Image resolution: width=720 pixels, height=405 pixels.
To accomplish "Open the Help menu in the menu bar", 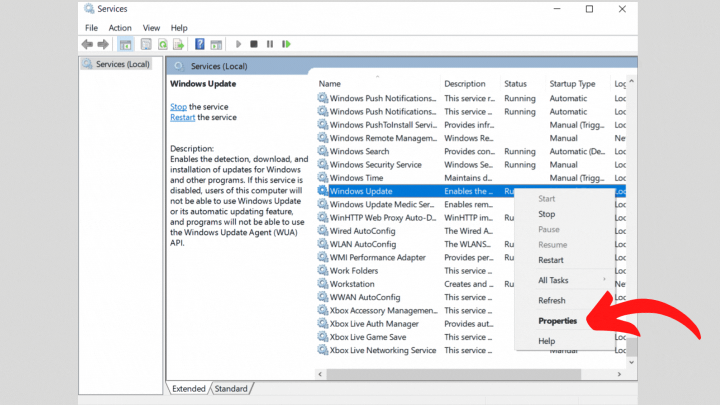I will (179, 28).
